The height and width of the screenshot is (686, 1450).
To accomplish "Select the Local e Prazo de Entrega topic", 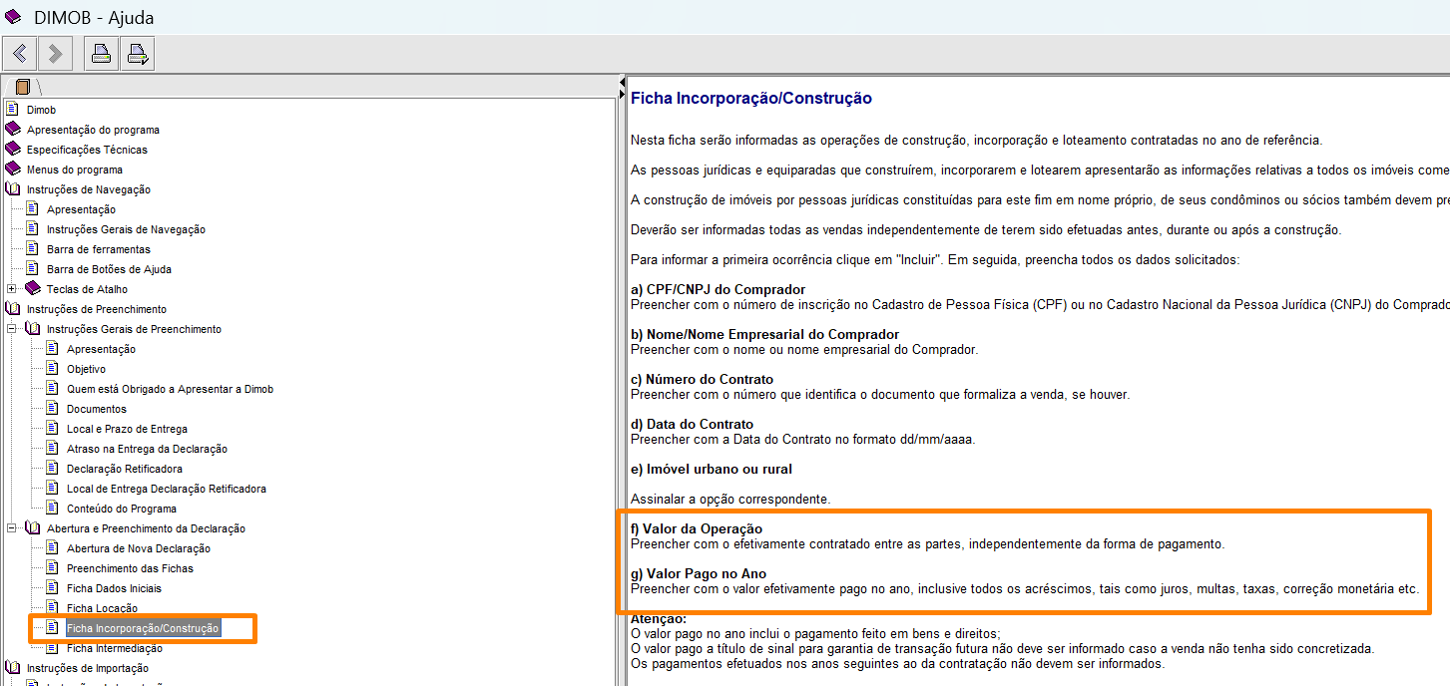I will [127, 429].
